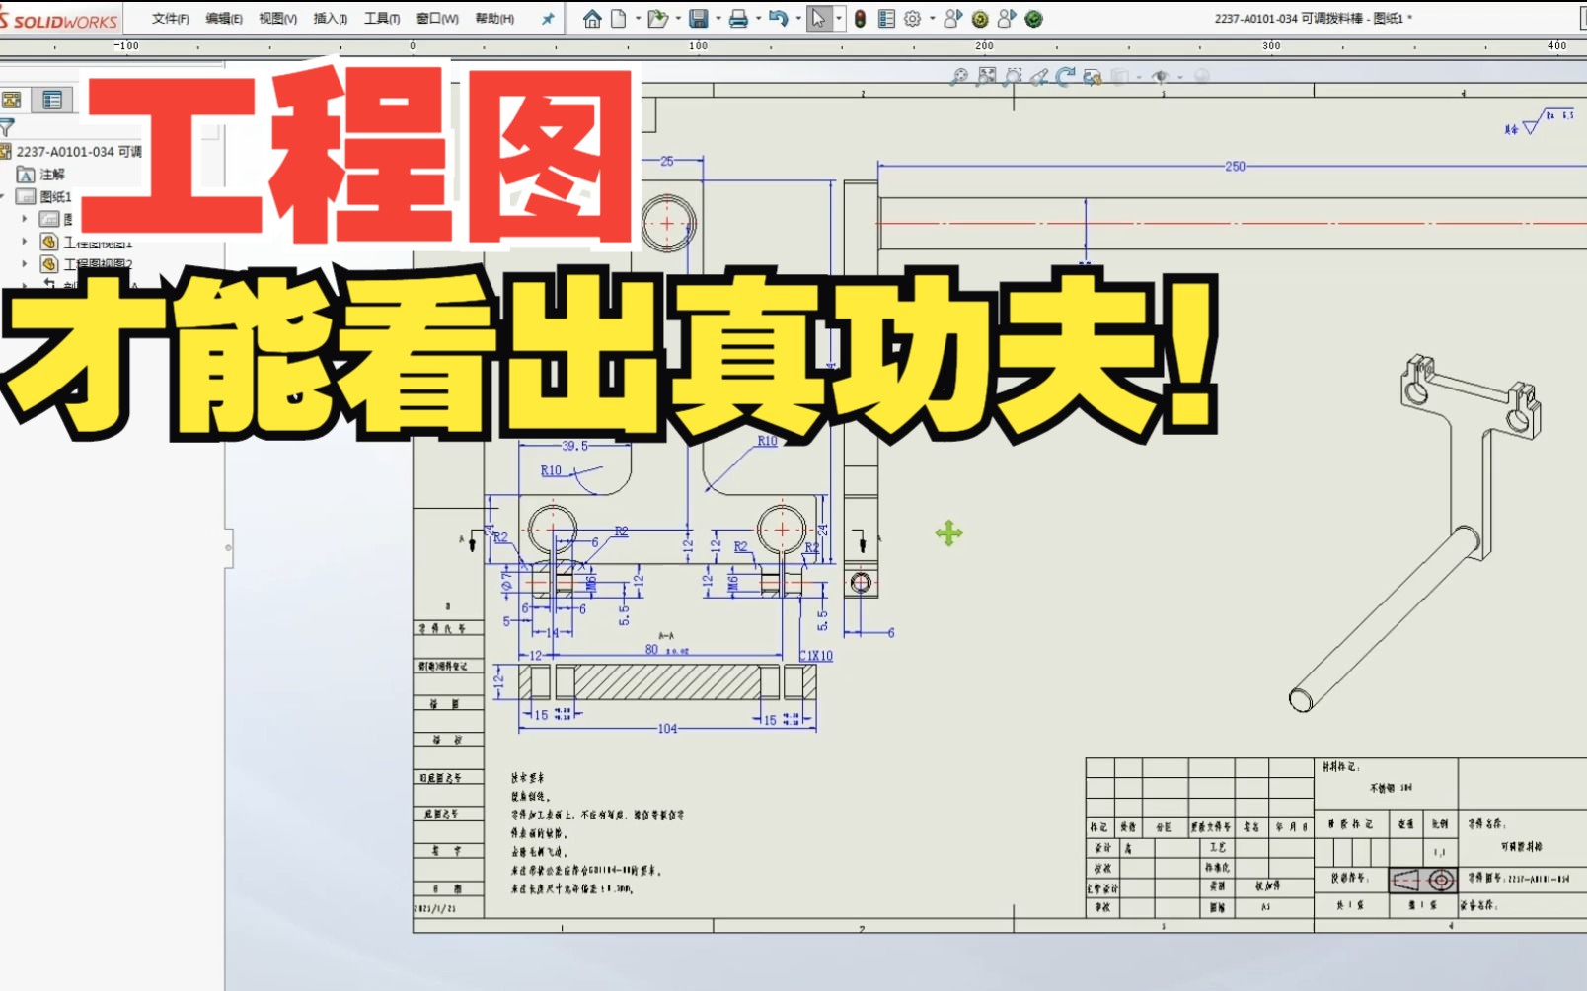The width and height of the screenshot is (1587, 991).
Task: Open the 窗口(W) menu
Action: click(437, 19)
